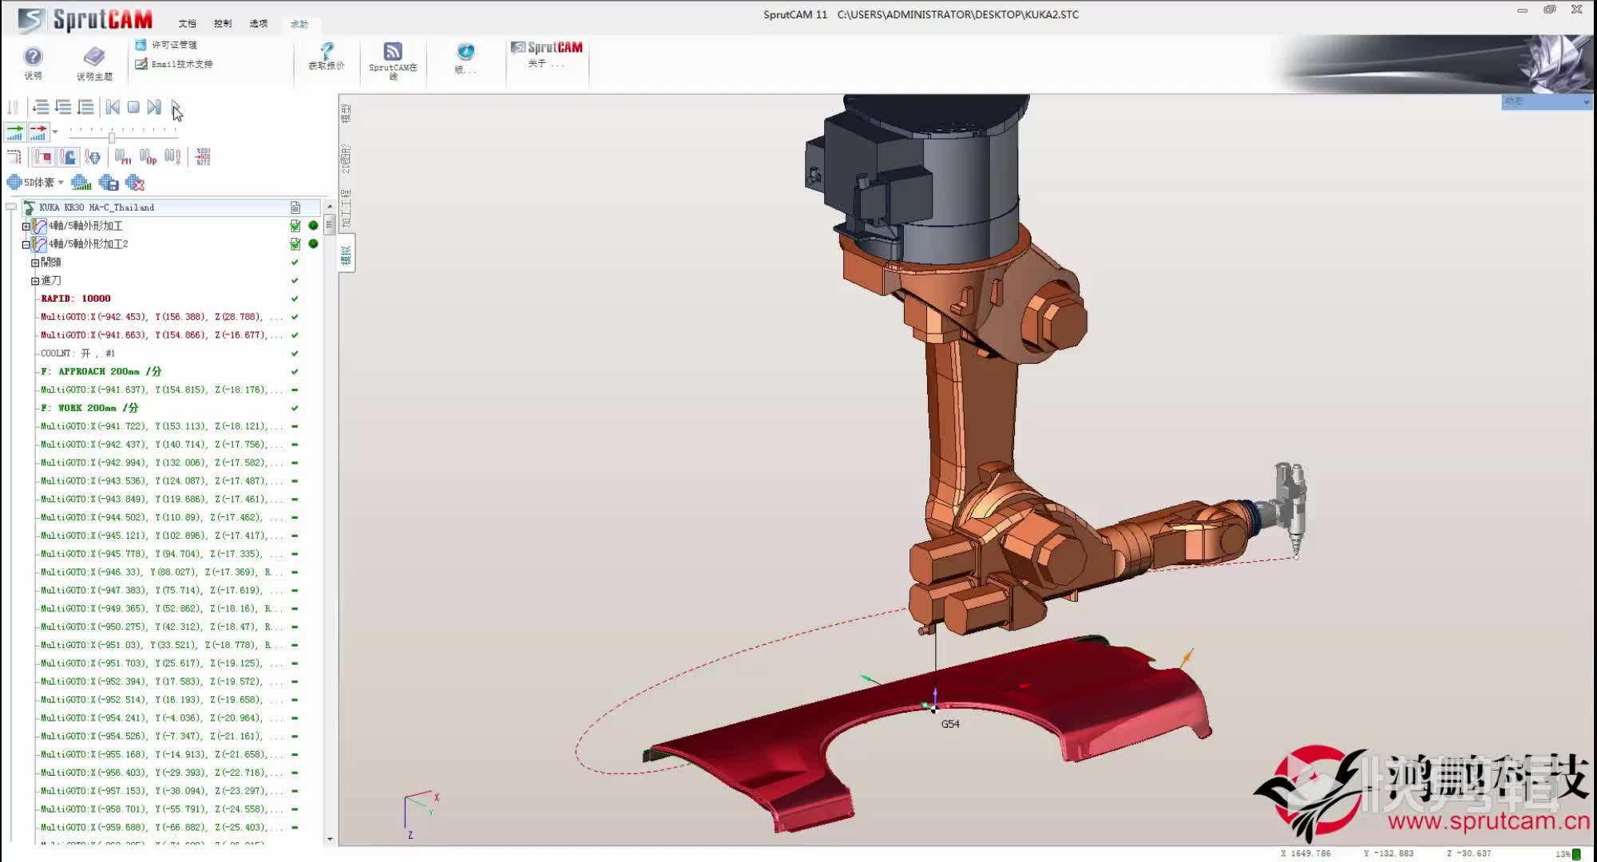Open the 控制 menu
Viewport: 1597px width, 862px height.
pyautogui.click(x=223, y=24)
